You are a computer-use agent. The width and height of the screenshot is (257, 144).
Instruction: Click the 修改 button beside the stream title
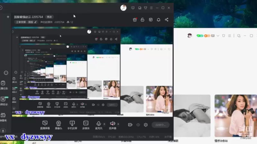click(49, 17)
